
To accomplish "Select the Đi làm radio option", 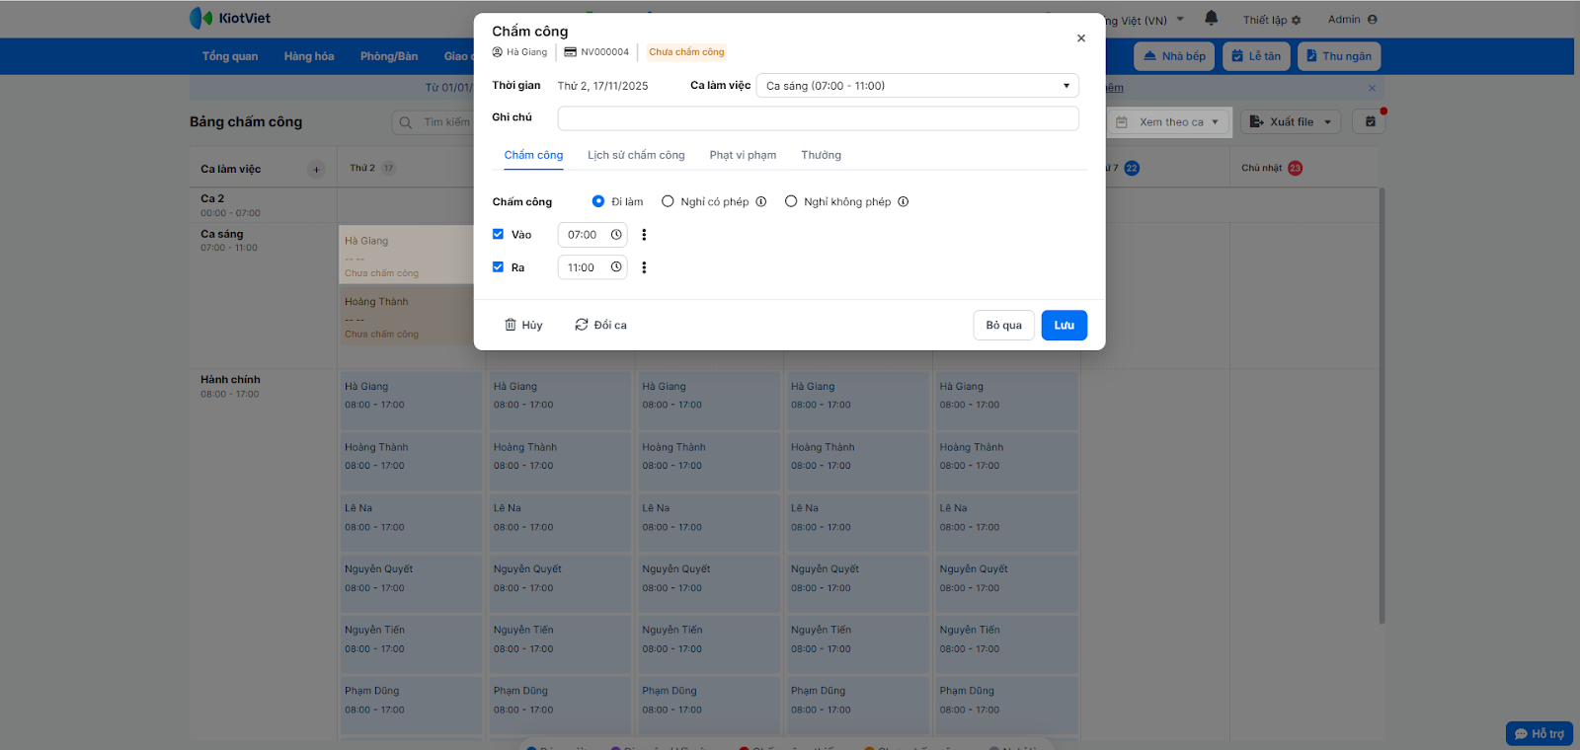I will [598, 202].
